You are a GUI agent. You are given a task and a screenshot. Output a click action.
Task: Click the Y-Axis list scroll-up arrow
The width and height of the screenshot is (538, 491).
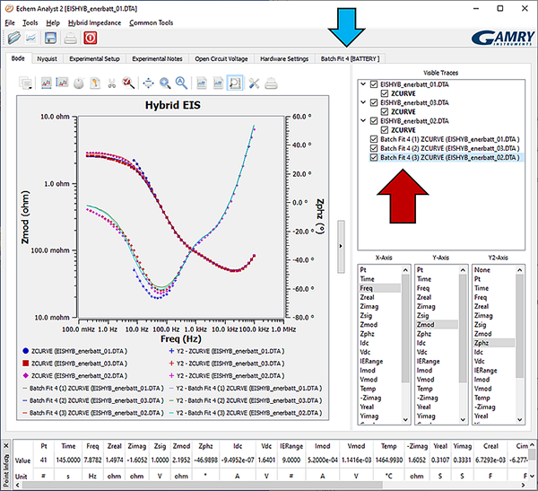[x=463, y=270]
